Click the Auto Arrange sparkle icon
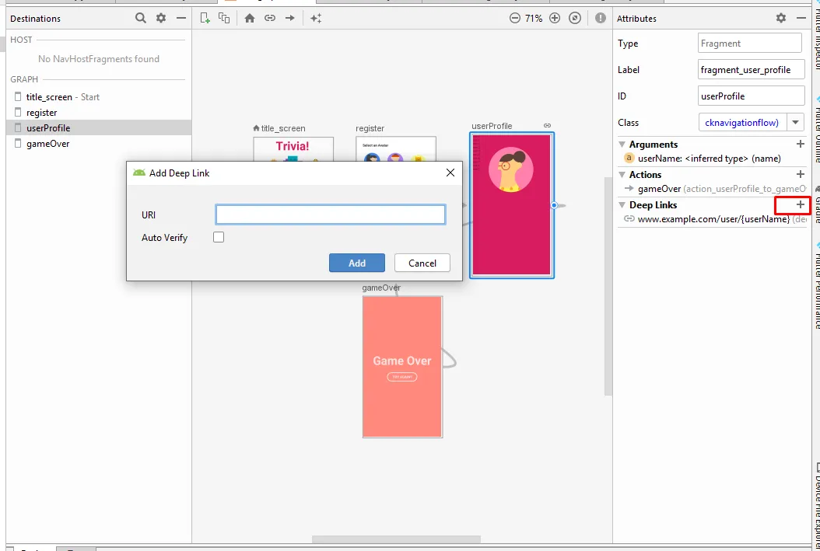The height and width of the screenshot is (551, 820). point(316,18)
